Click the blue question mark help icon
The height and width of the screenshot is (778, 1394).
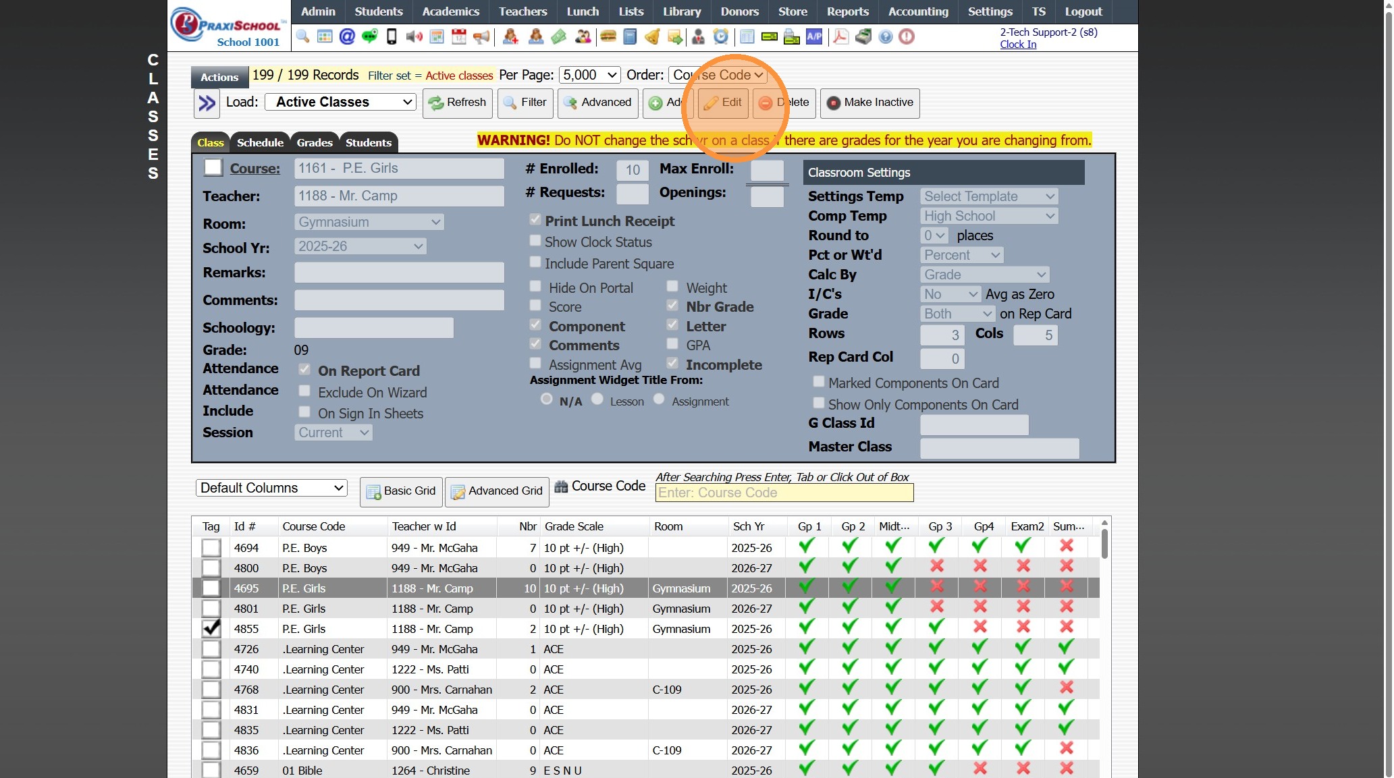coord(886,36)
